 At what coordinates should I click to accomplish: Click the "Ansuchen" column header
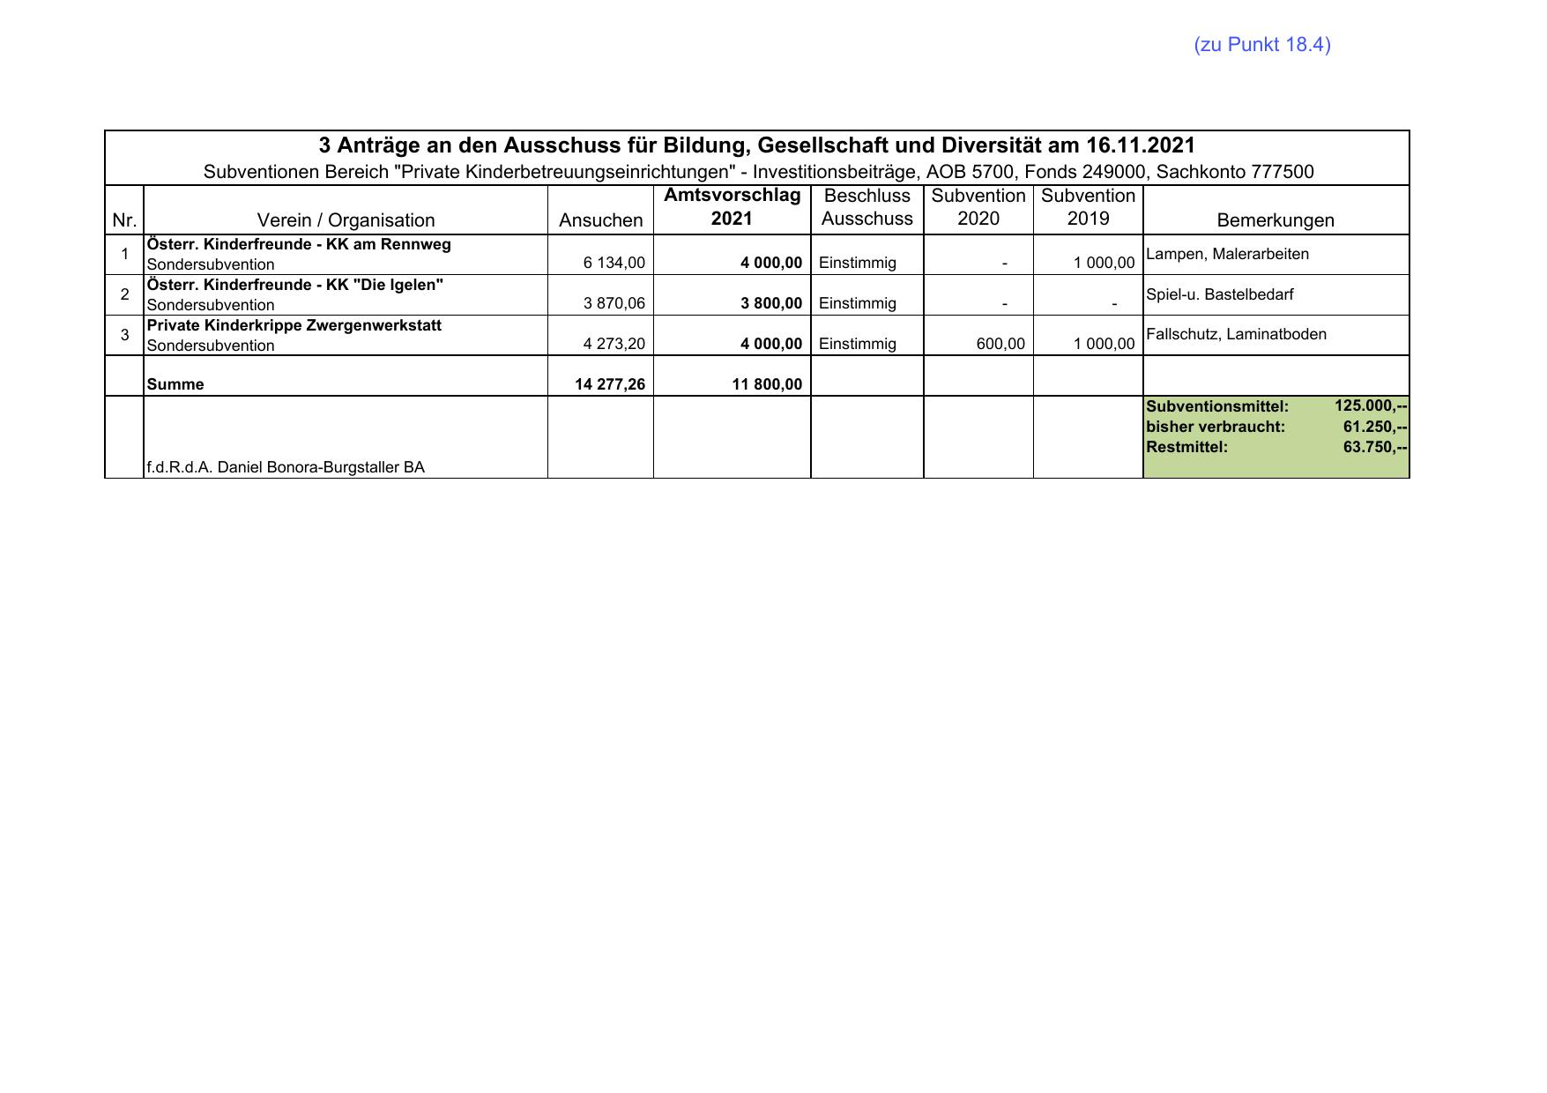(600, 220)
